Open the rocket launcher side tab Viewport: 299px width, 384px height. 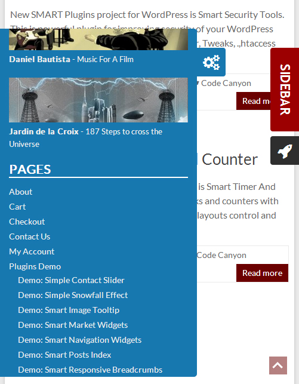click(285, 150)
